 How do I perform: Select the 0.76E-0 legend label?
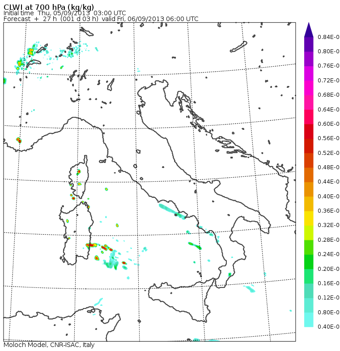tap(328, 66)
